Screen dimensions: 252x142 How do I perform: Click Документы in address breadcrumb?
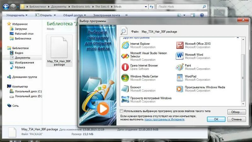point(59,7)
